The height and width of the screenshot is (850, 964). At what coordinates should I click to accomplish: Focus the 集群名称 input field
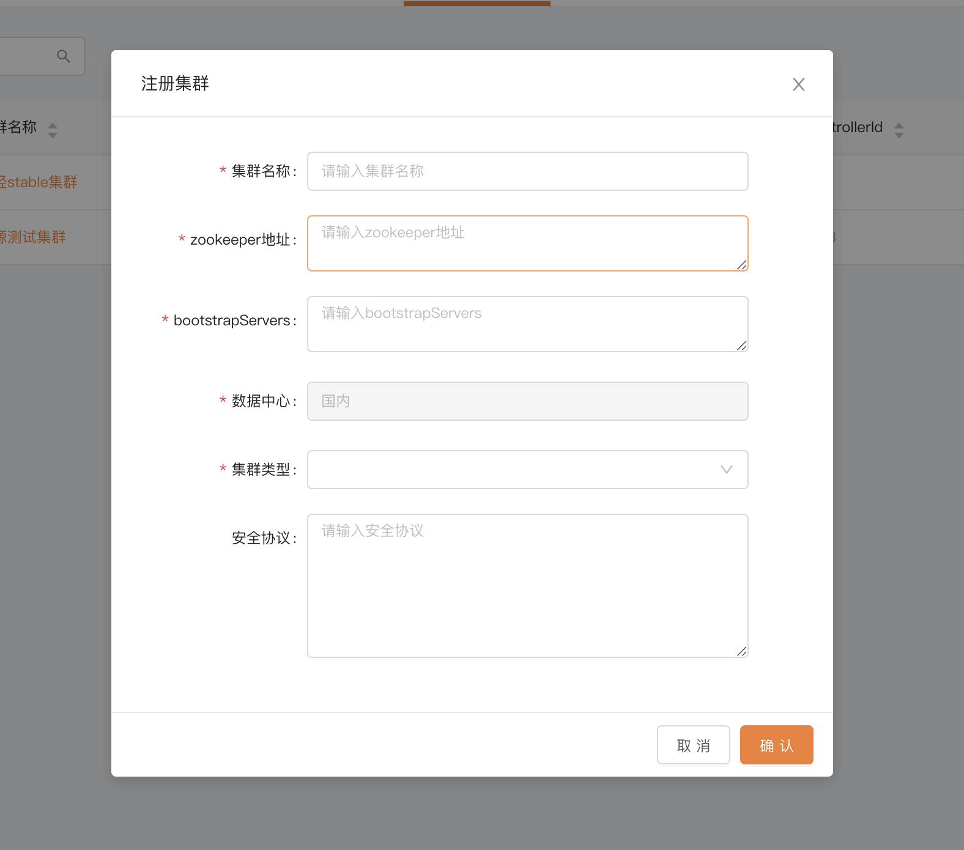527,171
